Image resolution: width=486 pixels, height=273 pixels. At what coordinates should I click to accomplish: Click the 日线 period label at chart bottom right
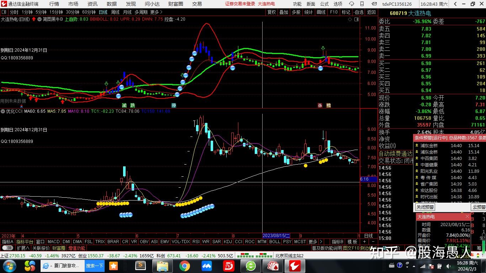pyautogui.click(x=369, y=236)
